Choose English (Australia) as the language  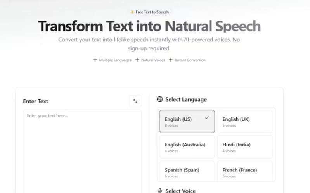click(187, 147)
